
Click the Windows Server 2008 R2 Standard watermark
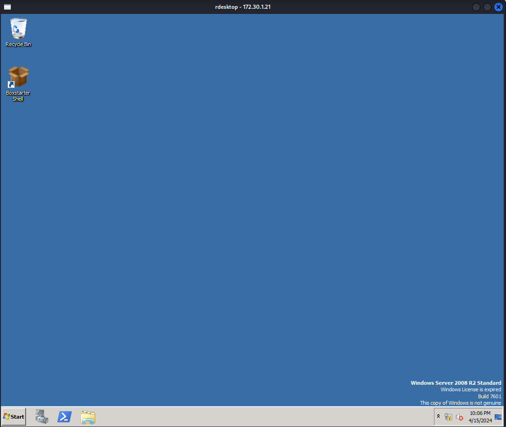point(456,383)
